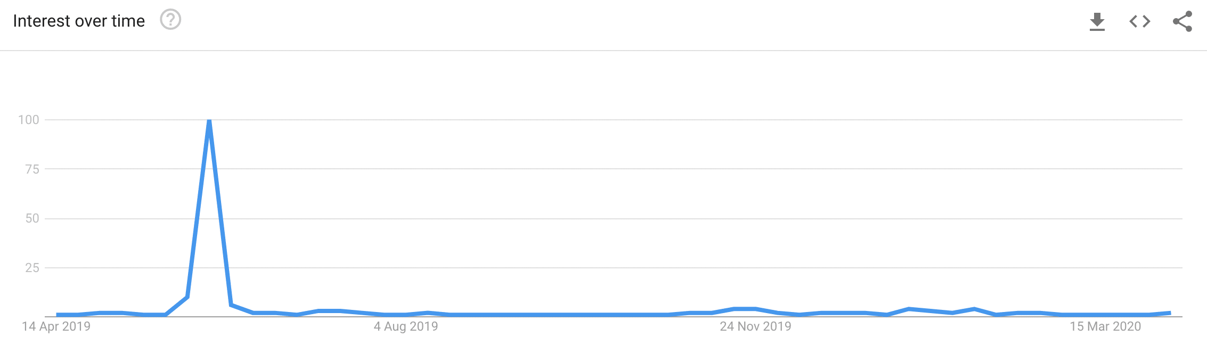Open the embed code icon
Image resolution: width=1207 pixels, height=361 pixels.
[x=1139, y=21]
